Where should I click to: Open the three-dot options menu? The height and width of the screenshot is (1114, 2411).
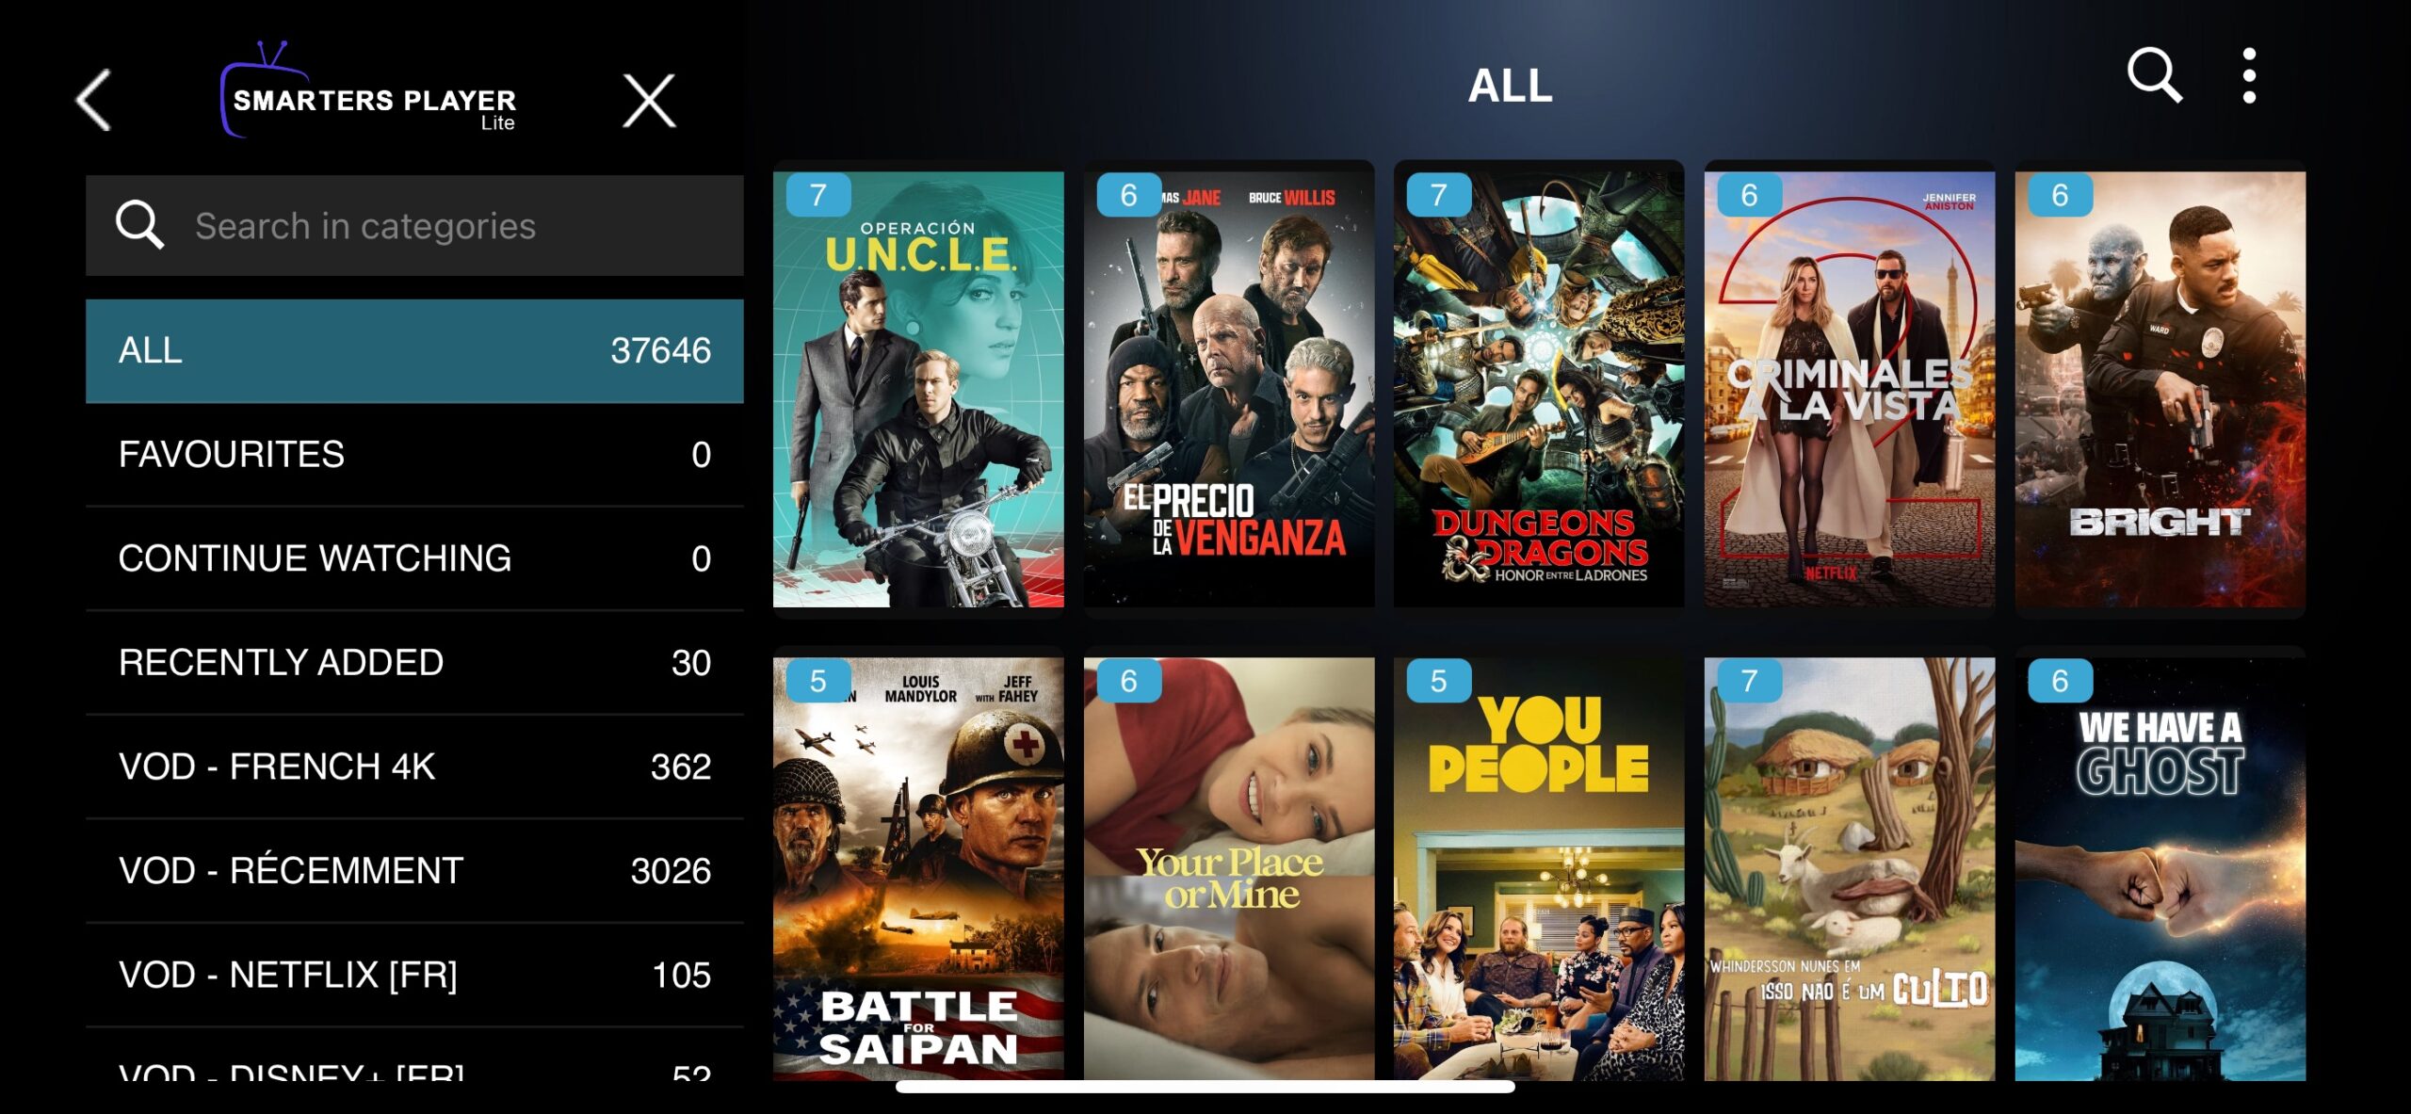tap(2249, 75)
